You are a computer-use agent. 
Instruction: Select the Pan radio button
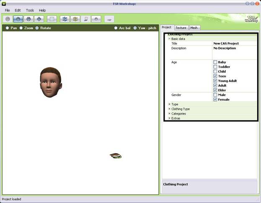click(x=7, y=28)
